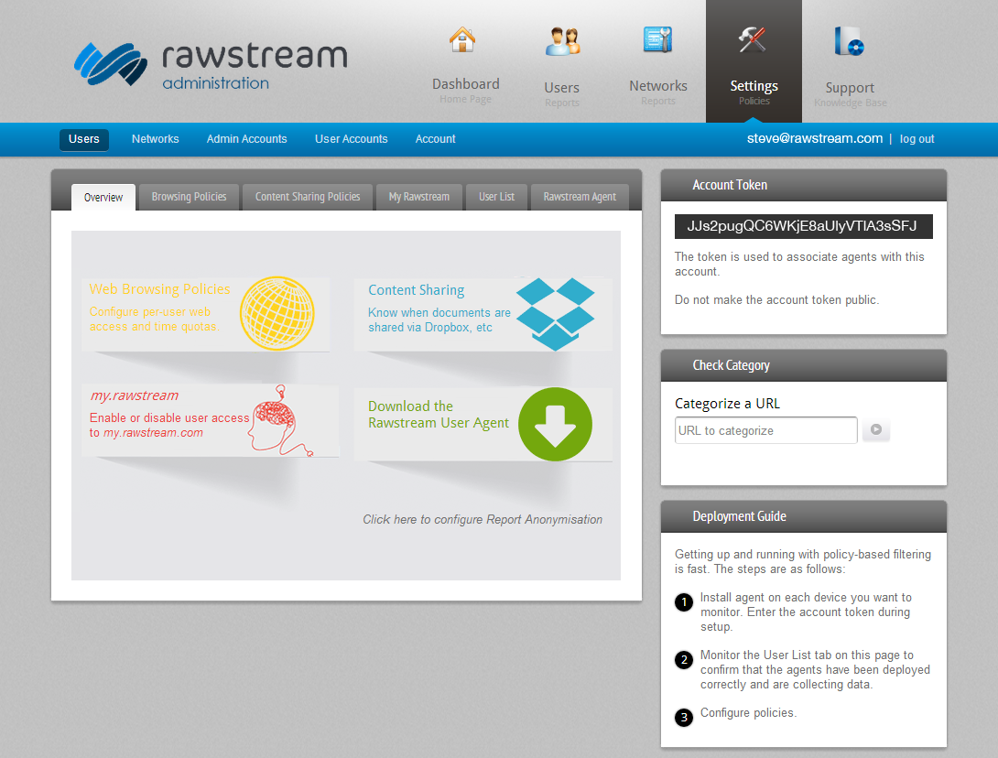Click the red brain head icon
998x758 pixels.
pos(280,421)
